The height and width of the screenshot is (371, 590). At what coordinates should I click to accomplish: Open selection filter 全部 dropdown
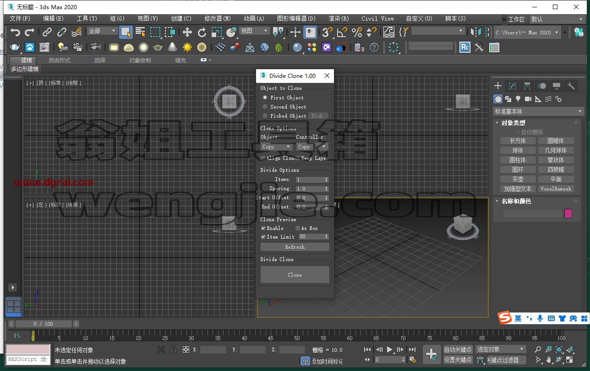[x=102, y=31]
